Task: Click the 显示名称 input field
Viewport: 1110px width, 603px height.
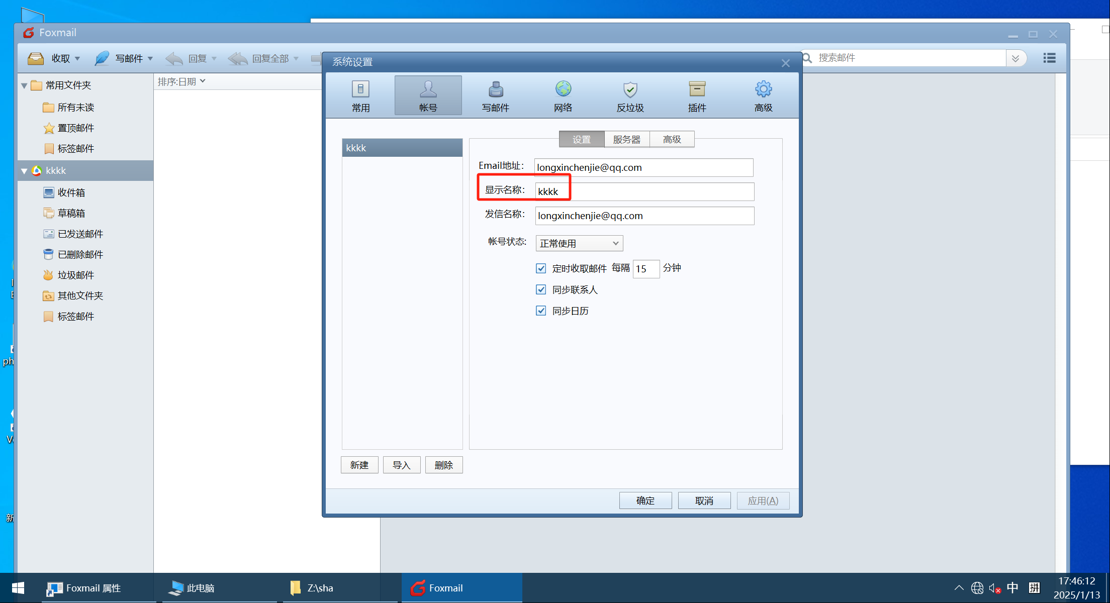Action: [654, 191]
